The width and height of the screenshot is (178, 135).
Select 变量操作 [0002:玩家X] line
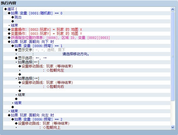pyautogui.click(x=87, y=29)
